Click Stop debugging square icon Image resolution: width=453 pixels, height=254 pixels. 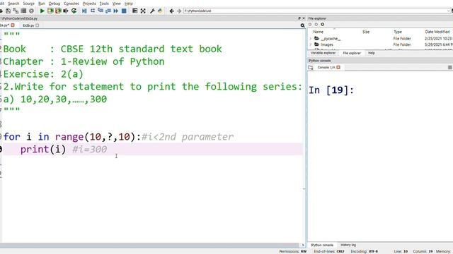tap(124, 11)
